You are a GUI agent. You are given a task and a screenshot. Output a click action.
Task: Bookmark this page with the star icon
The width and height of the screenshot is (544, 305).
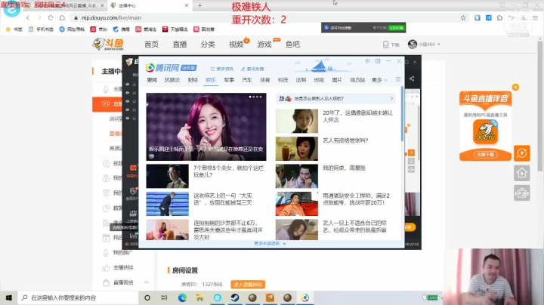[463, 17]
